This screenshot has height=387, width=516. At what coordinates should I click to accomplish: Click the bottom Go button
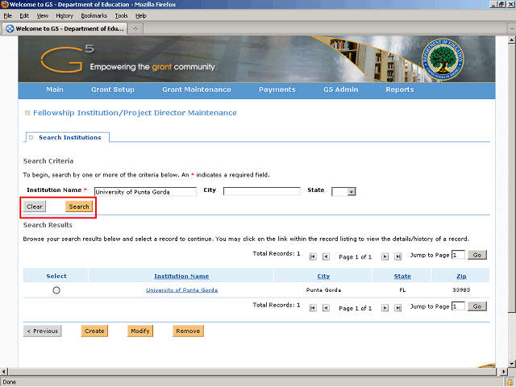477,306
